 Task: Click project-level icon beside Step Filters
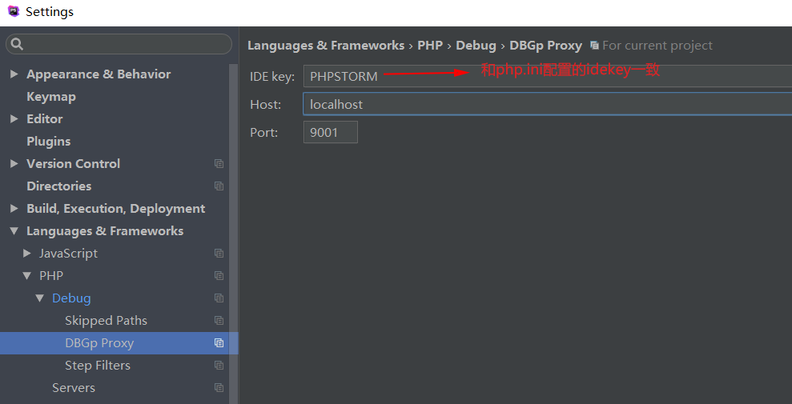pos(219,365)
